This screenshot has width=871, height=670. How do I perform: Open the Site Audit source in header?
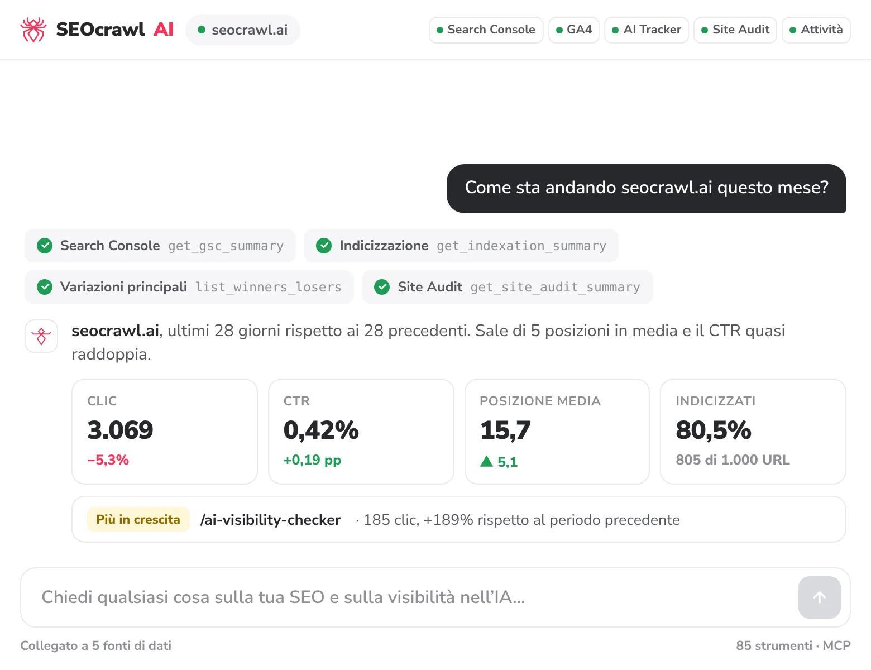pos(735,30)
